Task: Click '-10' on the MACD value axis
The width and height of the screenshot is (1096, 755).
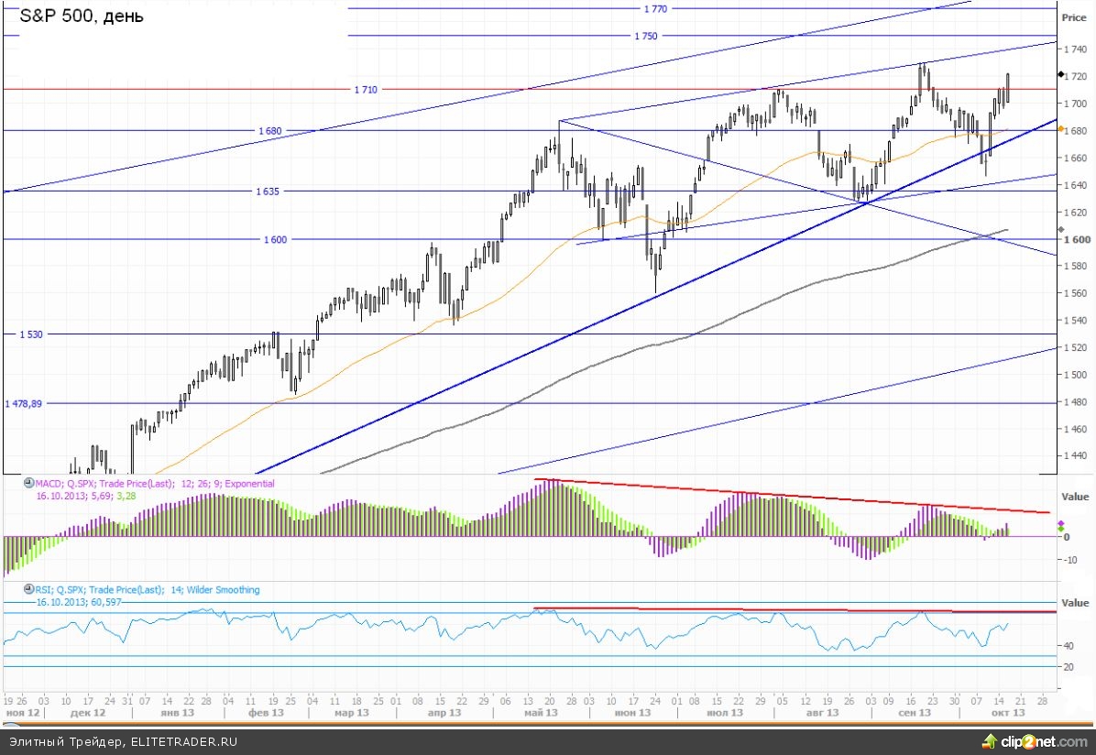Action: (x=1070, y=560)
